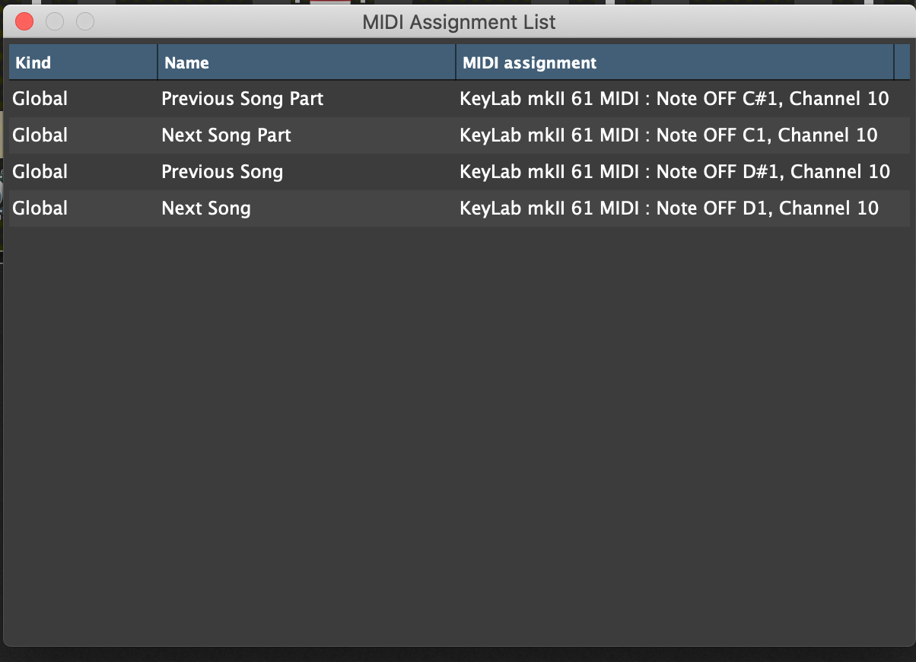
Task: Select the Previous Song Part name cell
Action: click(x=243, y=99)
